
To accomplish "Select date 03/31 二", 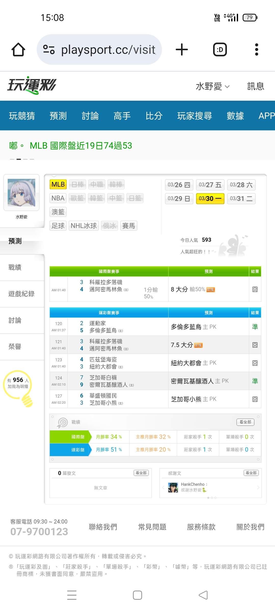I will pos(241,199).
